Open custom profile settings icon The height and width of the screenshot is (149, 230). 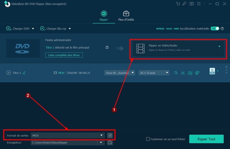(110, 135)
